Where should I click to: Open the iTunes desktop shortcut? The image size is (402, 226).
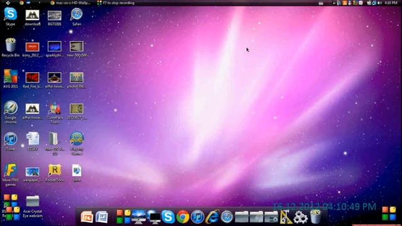point(11,141)
